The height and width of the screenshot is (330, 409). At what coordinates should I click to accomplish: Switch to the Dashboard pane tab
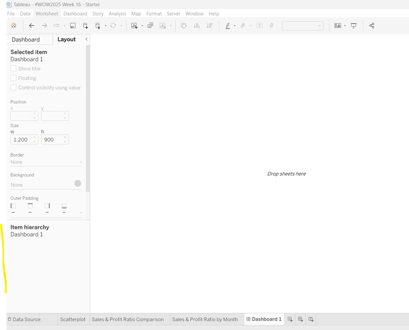click(x=26, y=39)
